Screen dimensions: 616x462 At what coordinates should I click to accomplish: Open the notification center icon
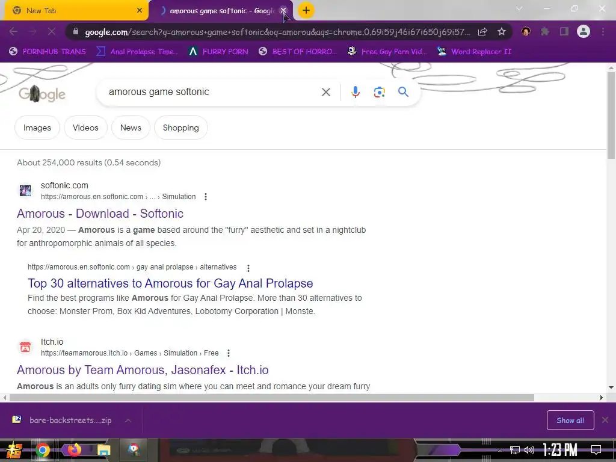tap(596, 450)
